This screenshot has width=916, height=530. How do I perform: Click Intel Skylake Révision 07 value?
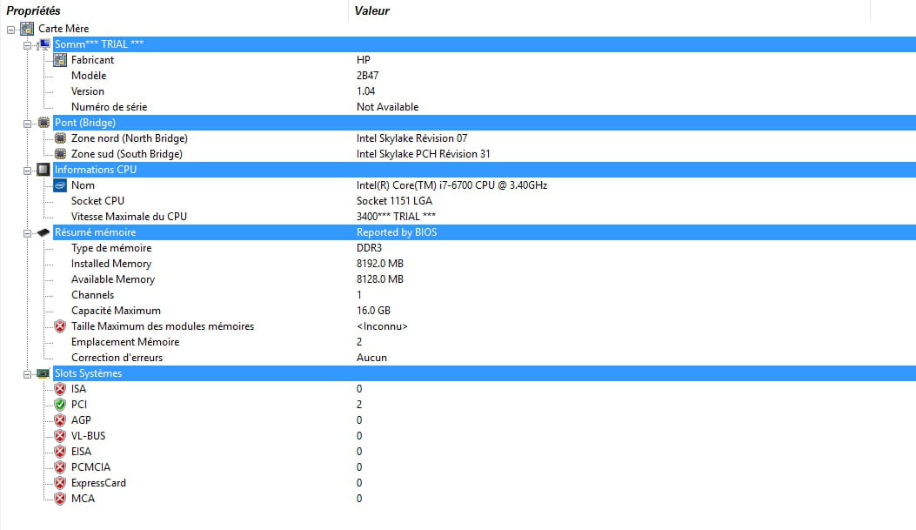411,138
